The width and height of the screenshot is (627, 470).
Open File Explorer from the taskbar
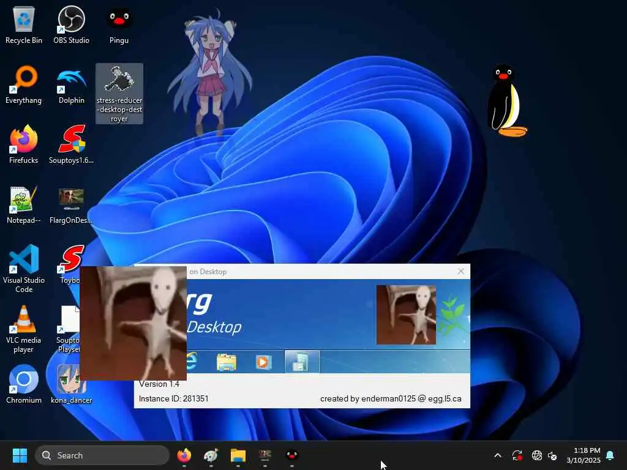pyautogui.click(x=238, y=455)
